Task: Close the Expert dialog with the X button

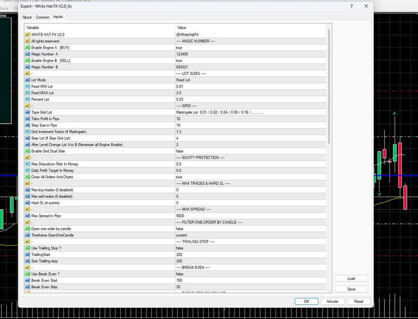Action: tap(366, 6)
